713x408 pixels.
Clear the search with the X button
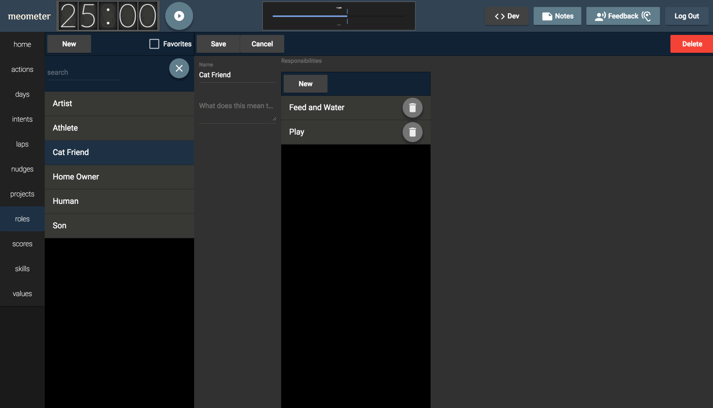pos(179,68)
